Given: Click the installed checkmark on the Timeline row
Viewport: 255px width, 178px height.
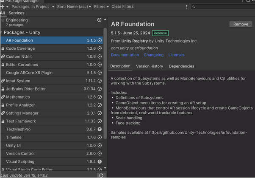Looking at the screenshot, I should point(100,137).
